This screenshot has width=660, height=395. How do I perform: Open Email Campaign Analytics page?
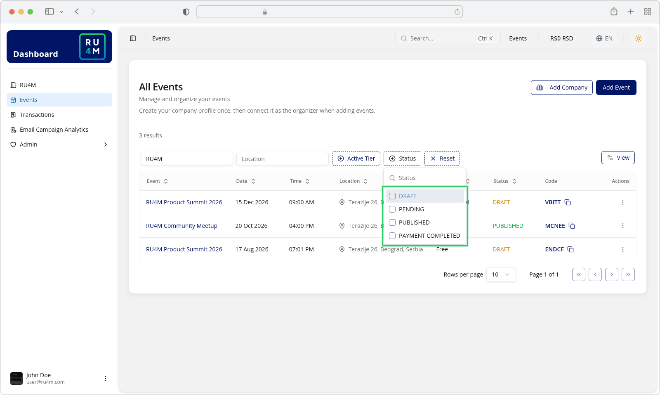(x=59, y=130)
